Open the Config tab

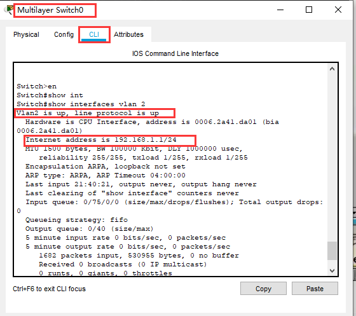(x=64, y=34)
